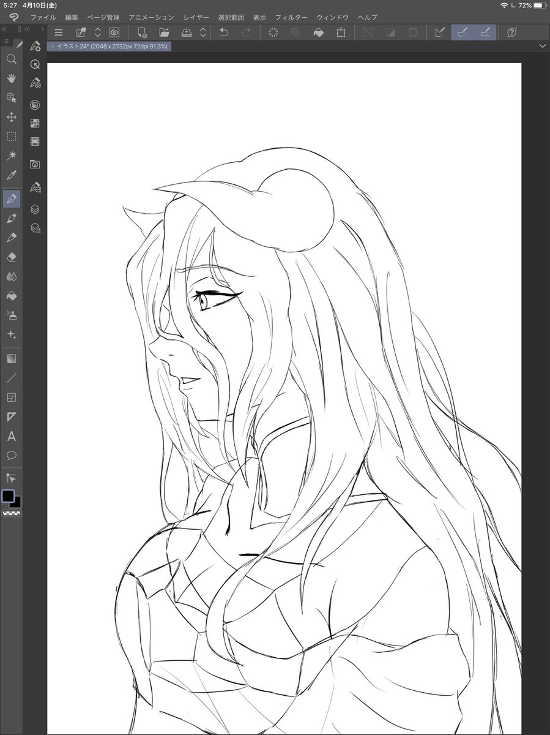Image resolution: width=550 pixels, height=735 pixels.
Task: Open the Material folder palette icon
Action: pos(35,164)
